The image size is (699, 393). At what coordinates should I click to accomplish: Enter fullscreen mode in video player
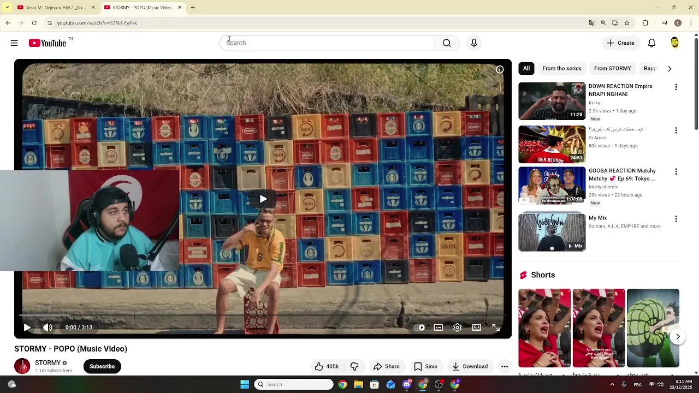click(496, 327)
